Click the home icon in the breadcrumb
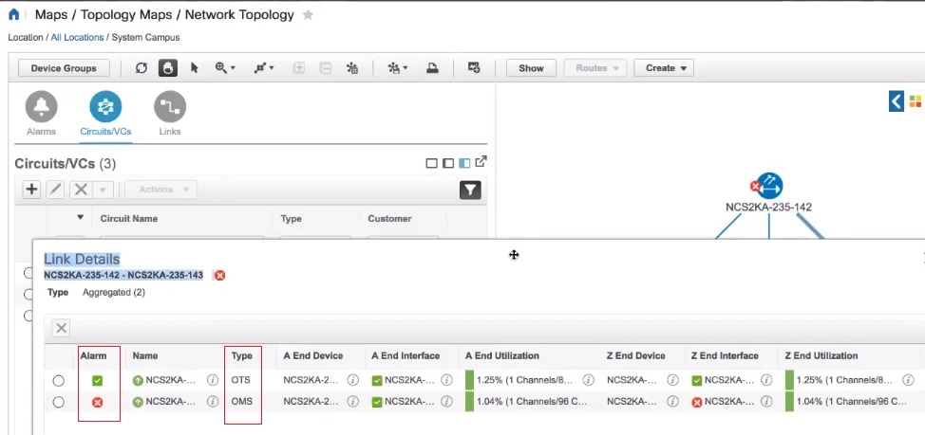Image resolution: width=925 pixels, height=435 pixels. [13, 15]
